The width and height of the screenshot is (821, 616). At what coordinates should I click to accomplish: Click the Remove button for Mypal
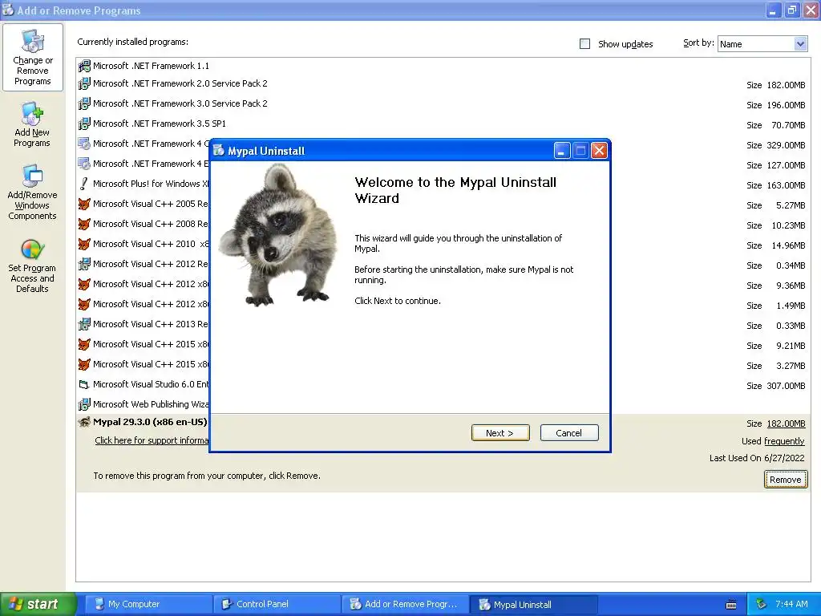pyautogui.click(x=786, y=480)
